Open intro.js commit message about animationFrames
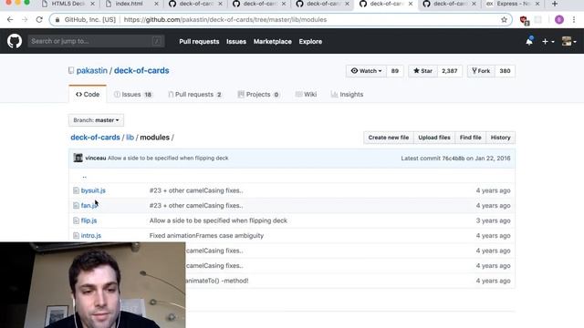This screenshot has width=584, height=328. pyautogui.click(x=206, y=235)
